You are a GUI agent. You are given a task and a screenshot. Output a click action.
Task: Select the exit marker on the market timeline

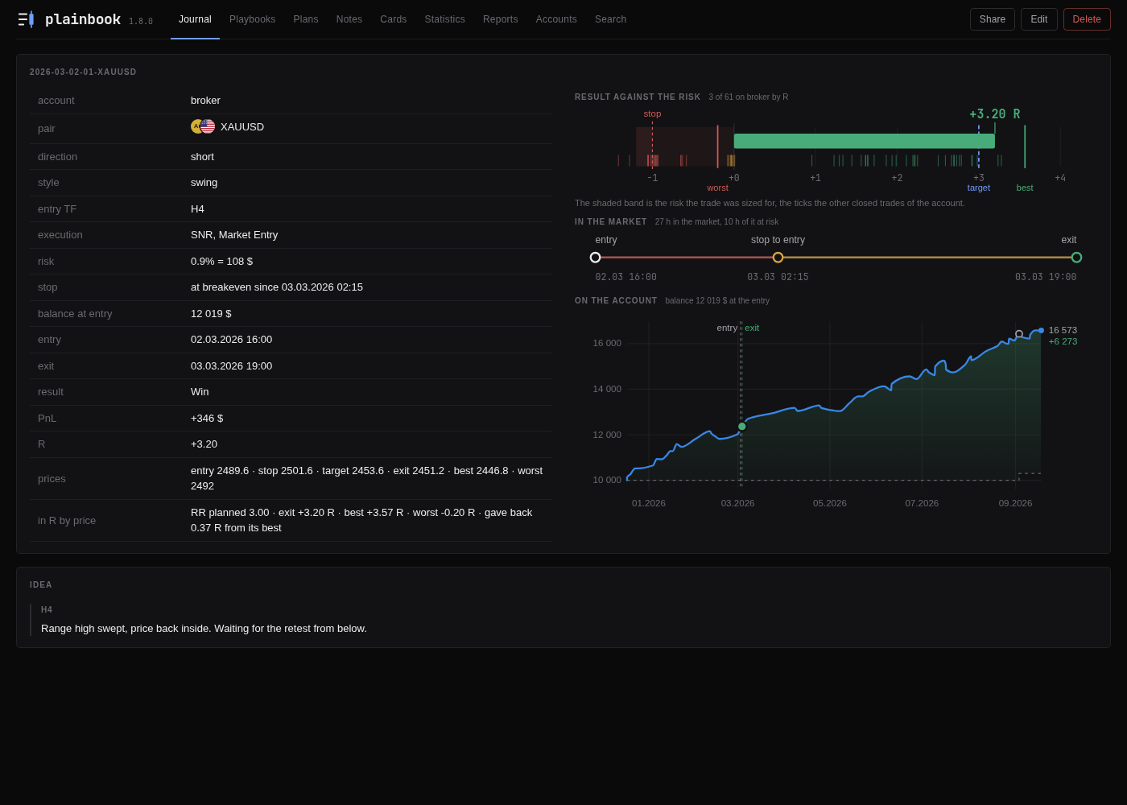tap(1076, 258)
